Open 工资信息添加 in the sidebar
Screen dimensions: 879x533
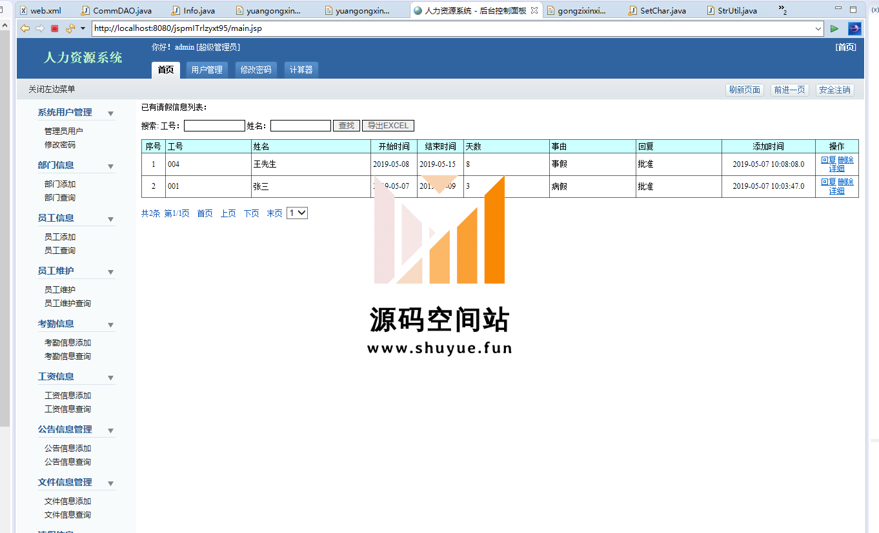(68, 396)
